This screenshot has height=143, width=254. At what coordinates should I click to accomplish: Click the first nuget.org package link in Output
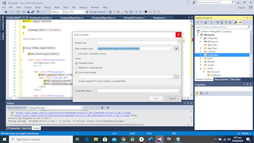(x=73, y=112)
